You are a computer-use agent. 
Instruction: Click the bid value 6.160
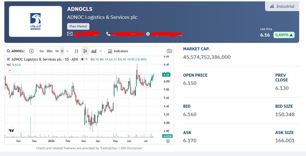(190, 114)
